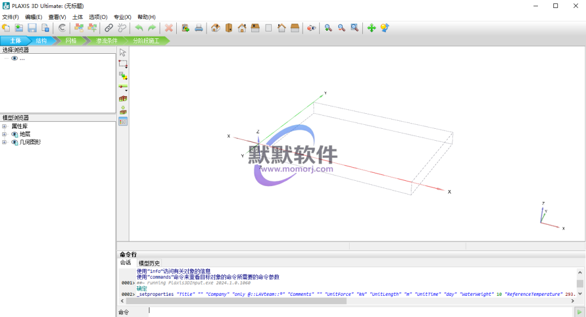Click the command log vertical scrollbar
Viewport: 586px width, 317px height.
tap(580, 283)
